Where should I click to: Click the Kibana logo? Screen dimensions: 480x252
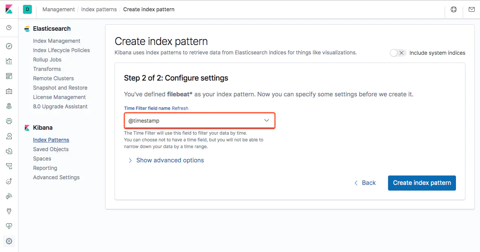[9, 9]
